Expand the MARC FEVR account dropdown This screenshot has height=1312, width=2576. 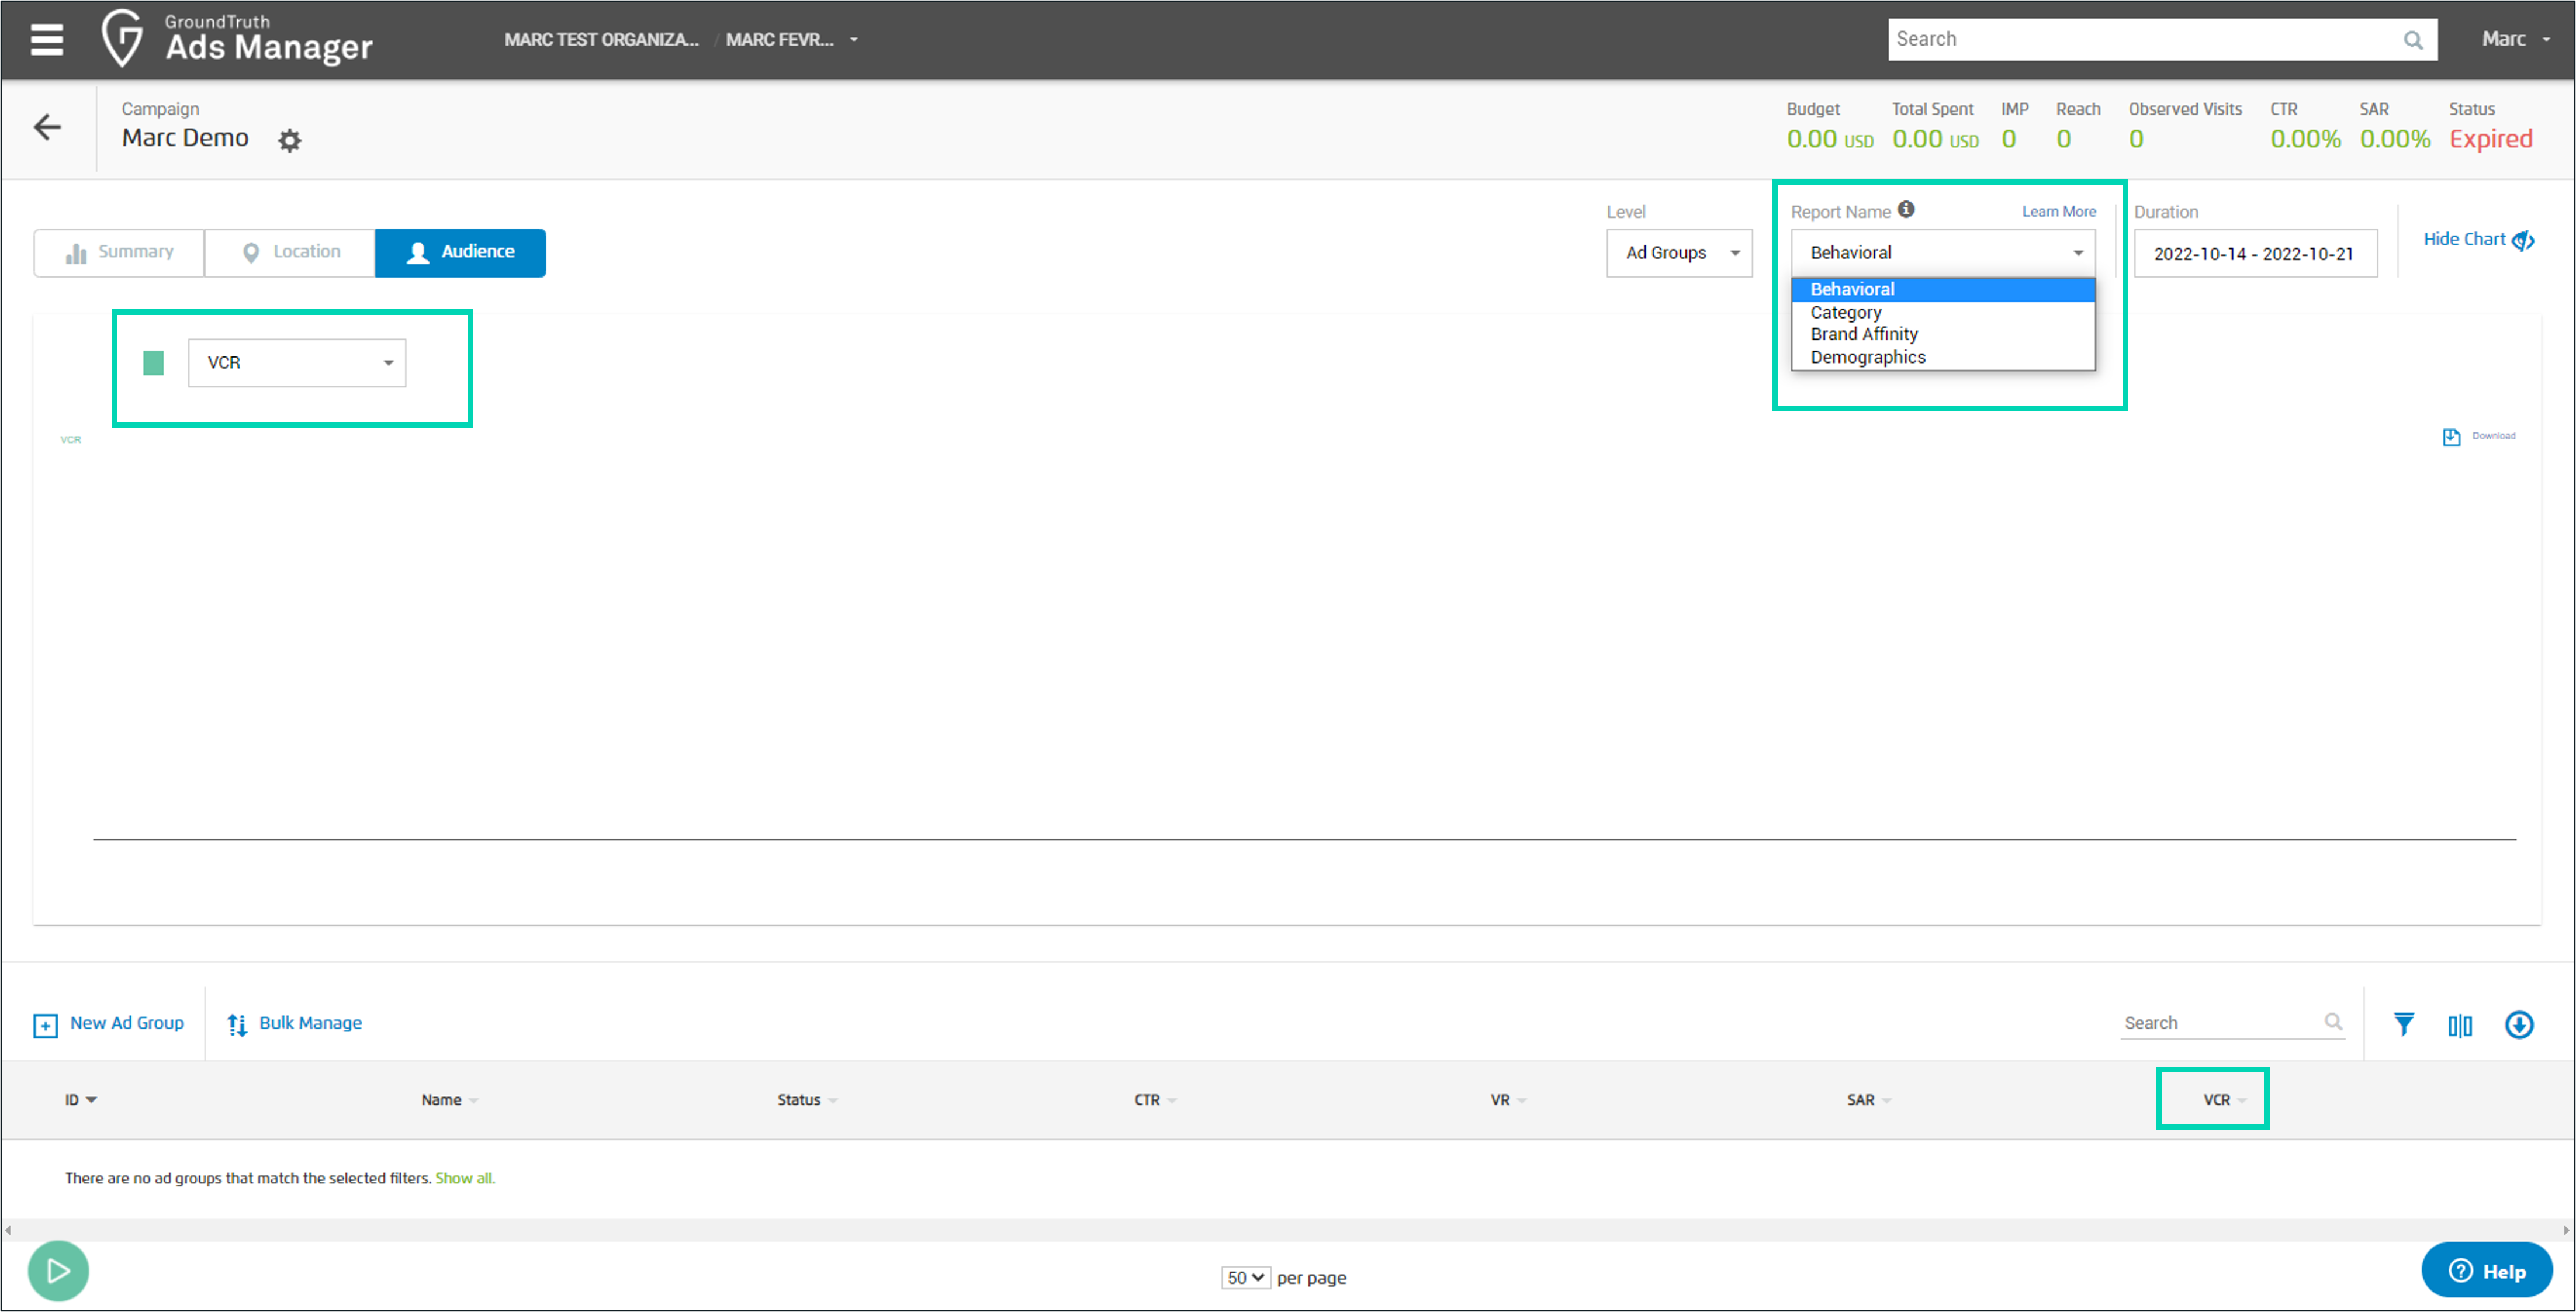click(791, 40)
